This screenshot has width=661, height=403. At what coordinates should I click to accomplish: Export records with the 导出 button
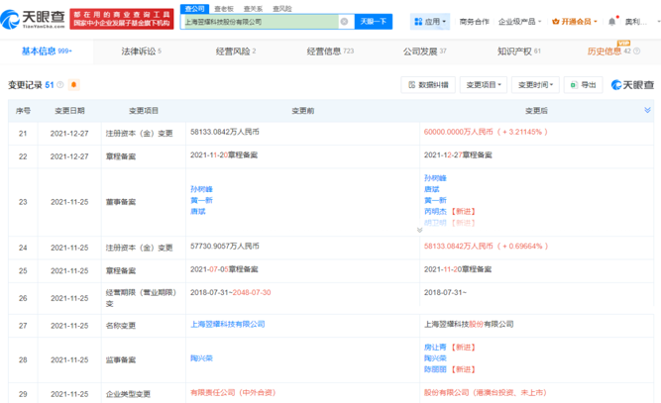[x=584, y=85]
